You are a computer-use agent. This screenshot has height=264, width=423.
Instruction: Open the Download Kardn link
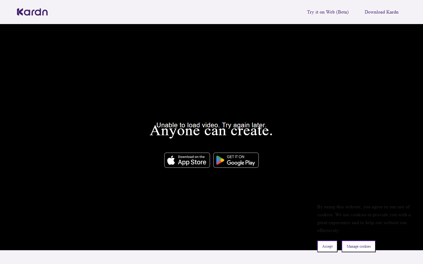coord(382,12)
